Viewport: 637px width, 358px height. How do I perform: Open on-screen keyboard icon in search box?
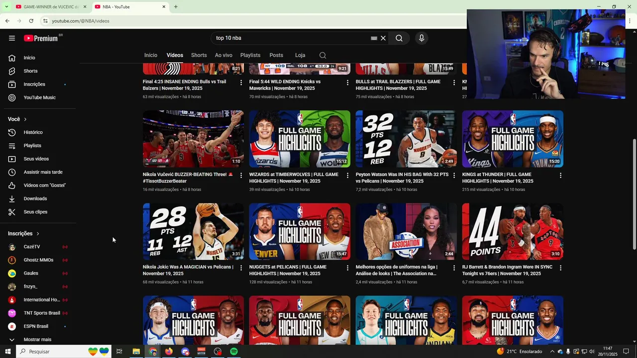tap(374, 38)
